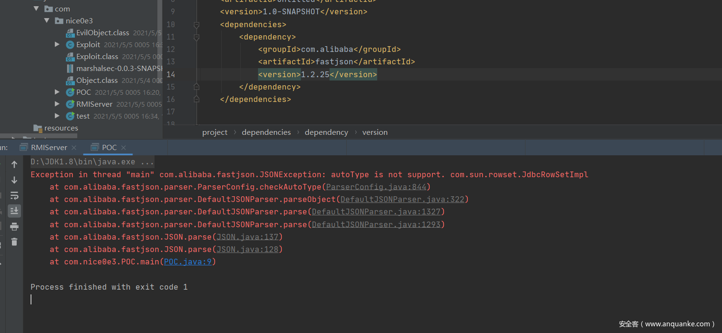Close the POC run tab
Image resolution: width=722 pixels, height=333 pixels.
(124, 148)
